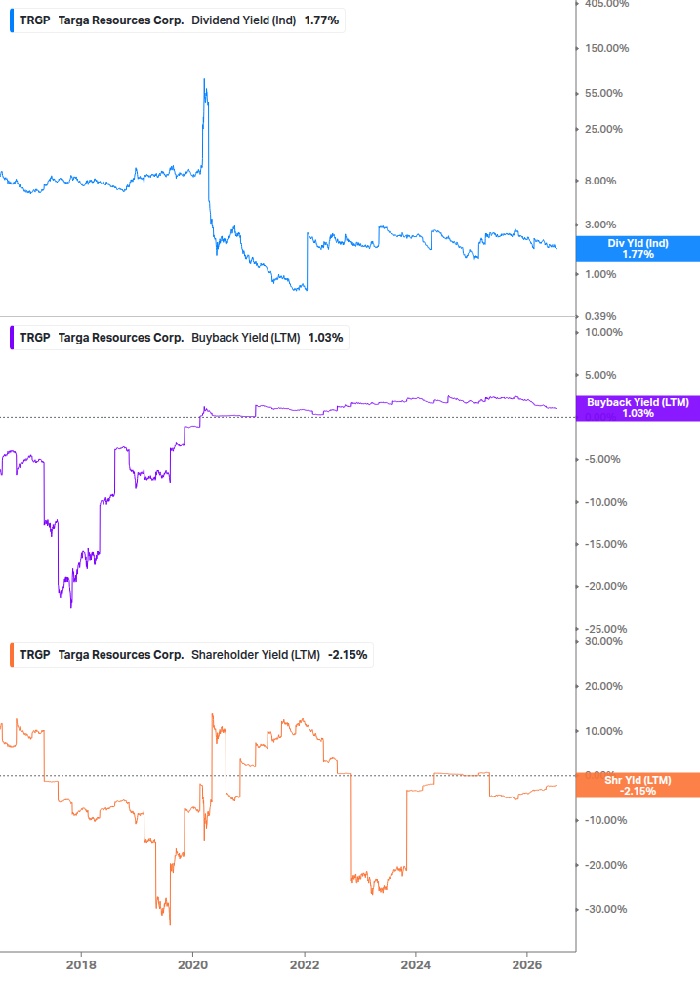Click the orange Shareholder Yield color bar
The image size is (700, 981).
coord(12,655)
